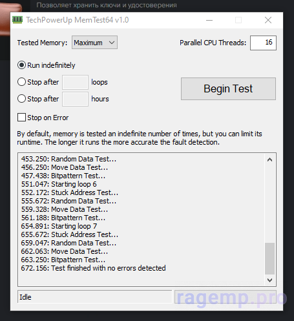Enable the Stop on Error checkbox
The width and height of the screenshot is (294, 321).
click(x=21, y=118)
